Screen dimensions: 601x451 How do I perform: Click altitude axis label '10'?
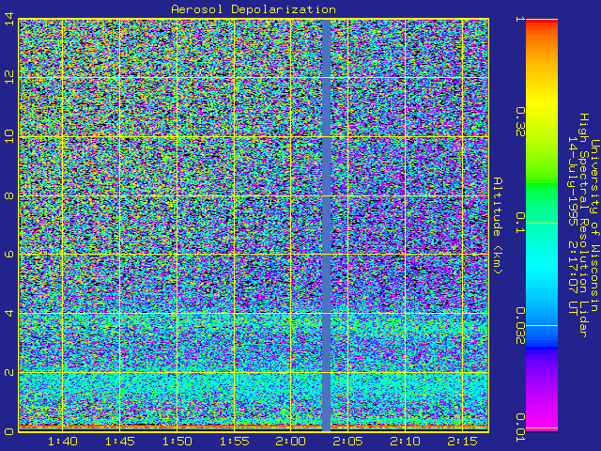pyautogui.click(x=9, y=136)
